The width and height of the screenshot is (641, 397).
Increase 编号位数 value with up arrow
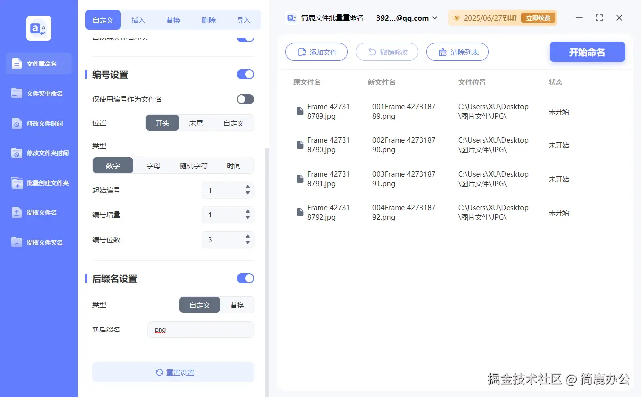tap(248, 237)
